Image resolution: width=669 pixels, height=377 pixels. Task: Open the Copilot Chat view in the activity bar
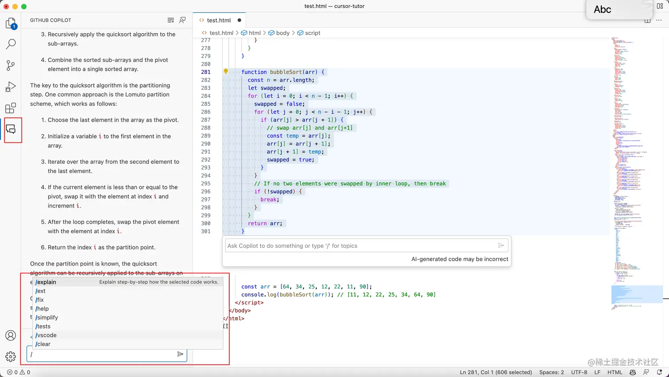[x=11, y=129]
